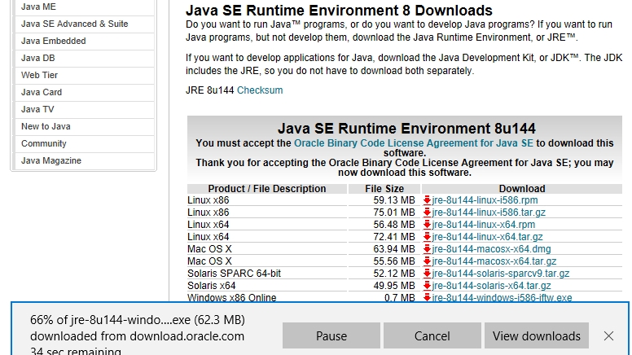Image resolution: width=632 pixels, height=355 pixels.
Task: Click the Download column header
Action: [522, 189]
